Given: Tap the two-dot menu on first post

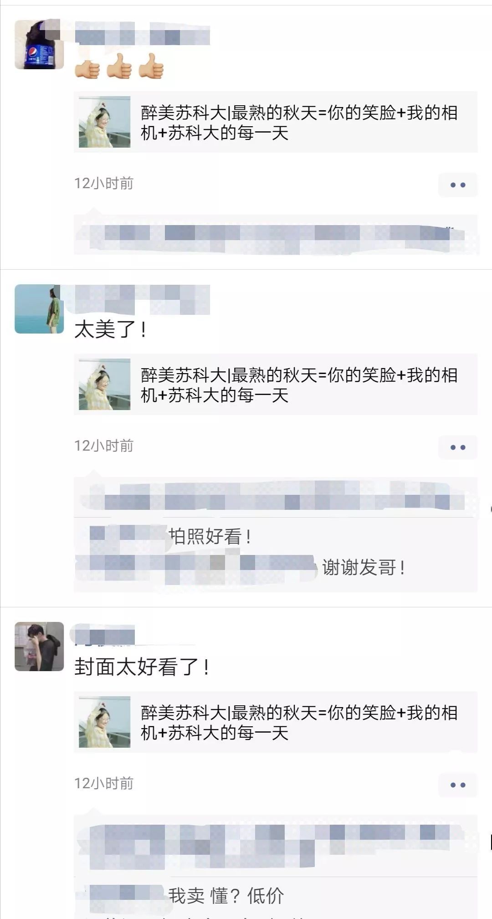Looking at the screenshot, I should [458, 185].
